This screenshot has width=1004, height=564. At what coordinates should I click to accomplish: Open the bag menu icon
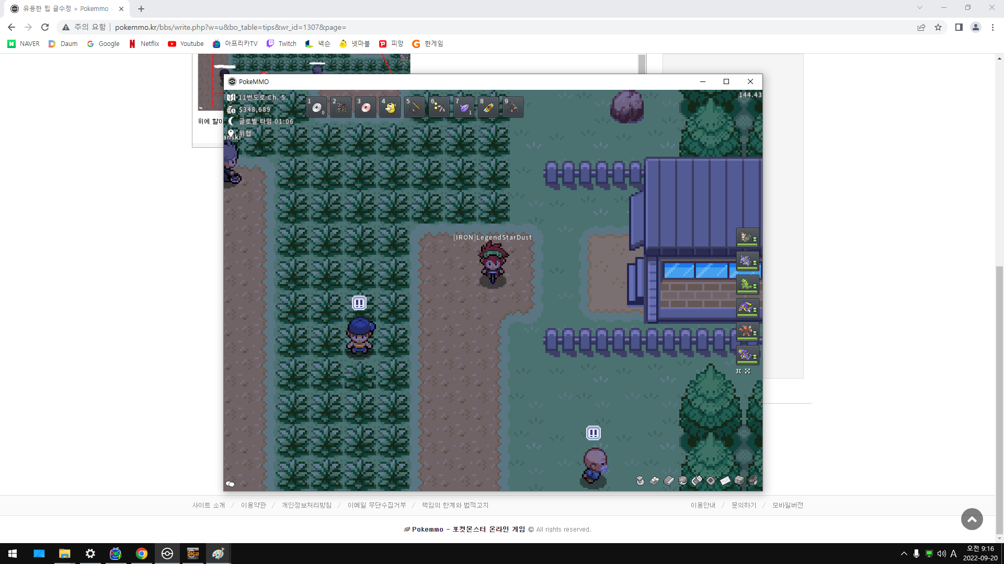tap(640, 481)
